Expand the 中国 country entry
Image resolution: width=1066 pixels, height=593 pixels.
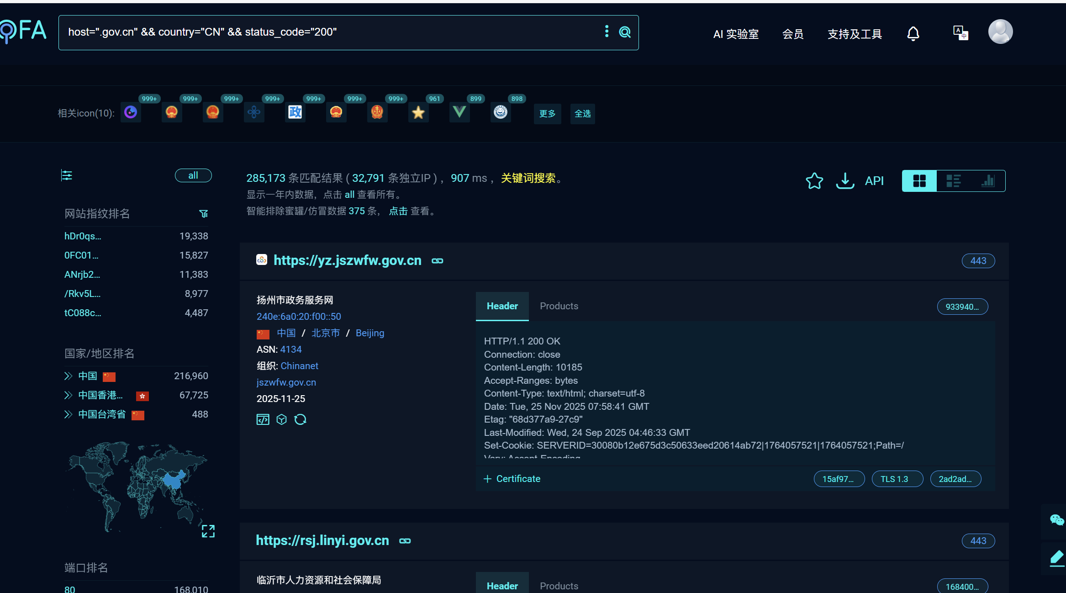pos(69,376)
